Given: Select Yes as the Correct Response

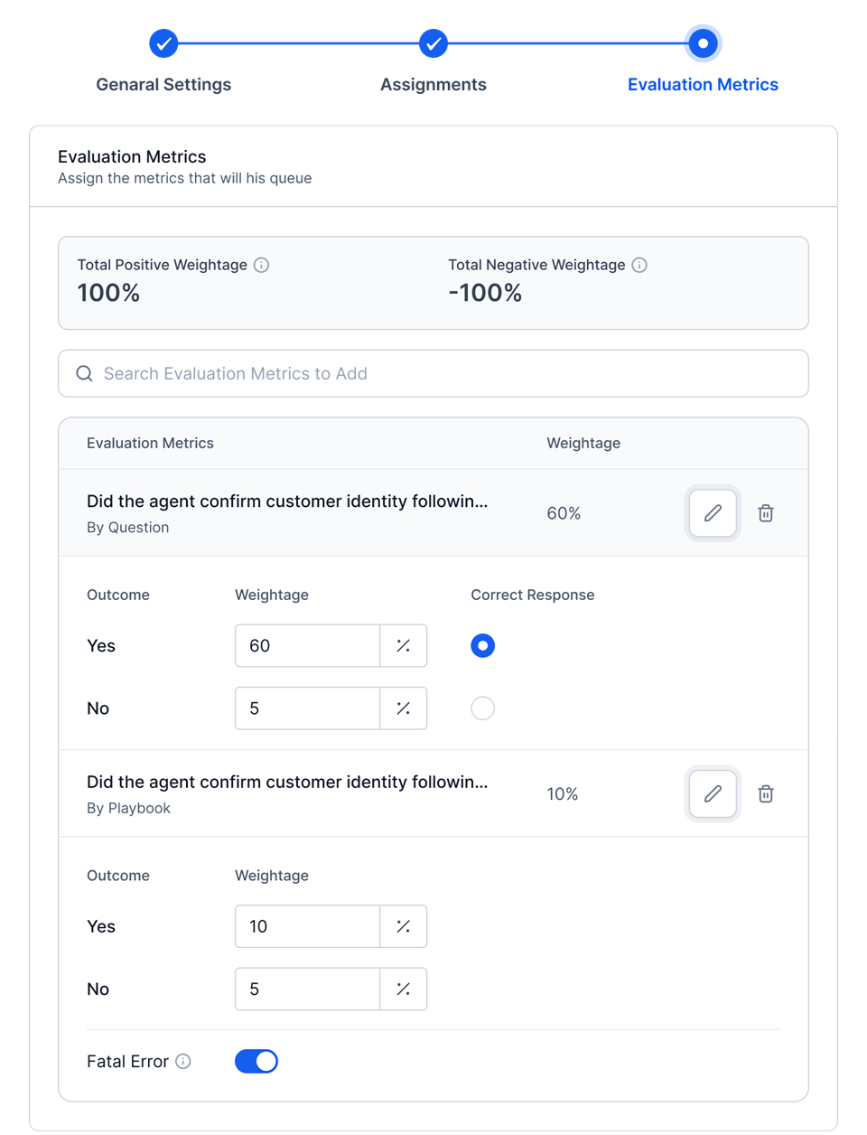Looking at the screenshot, I should pos(482,645).
